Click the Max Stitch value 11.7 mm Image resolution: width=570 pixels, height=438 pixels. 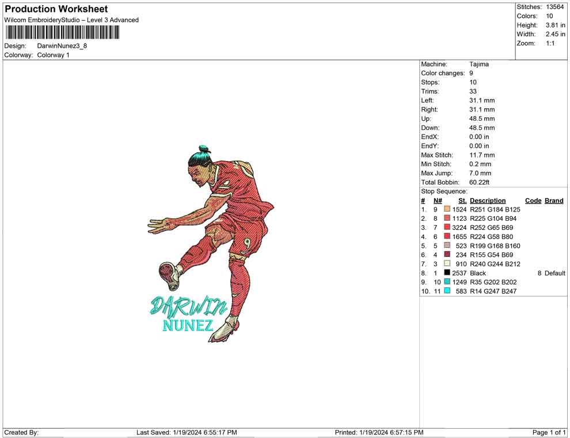tap(482, 155)
